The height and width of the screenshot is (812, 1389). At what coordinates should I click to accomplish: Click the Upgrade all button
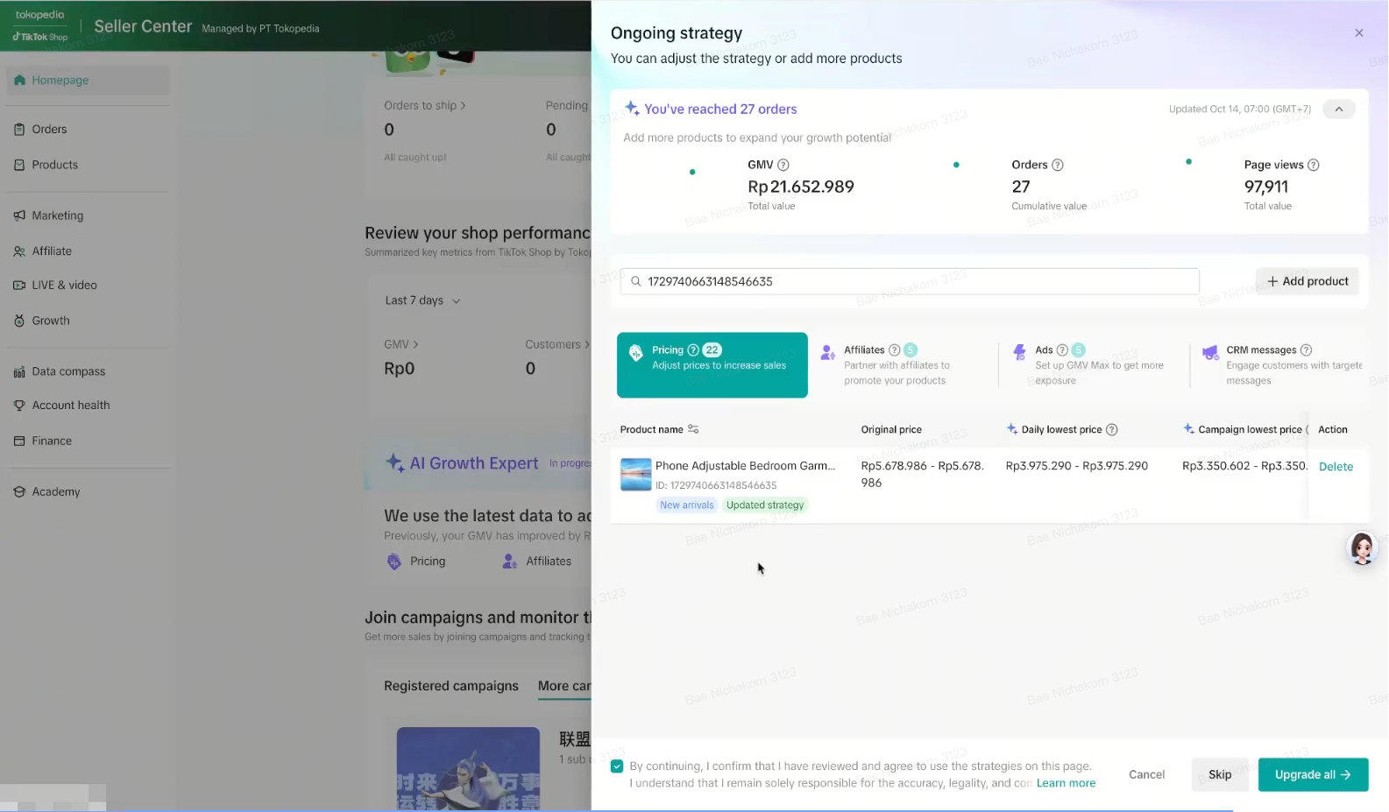[x=1313, y=774]
